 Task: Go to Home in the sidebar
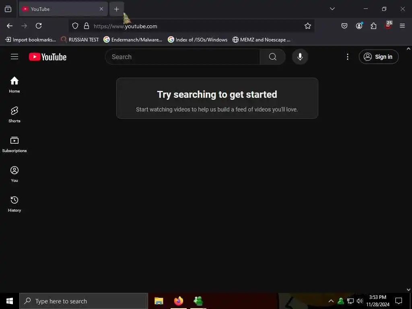tap(14, 84)
